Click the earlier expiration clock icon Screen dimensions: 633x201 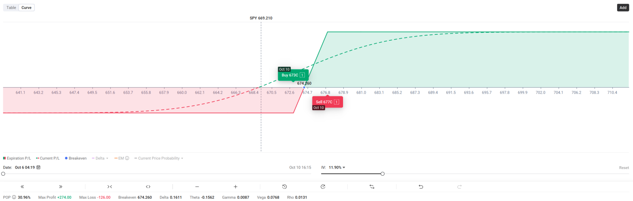coord(284,187)
